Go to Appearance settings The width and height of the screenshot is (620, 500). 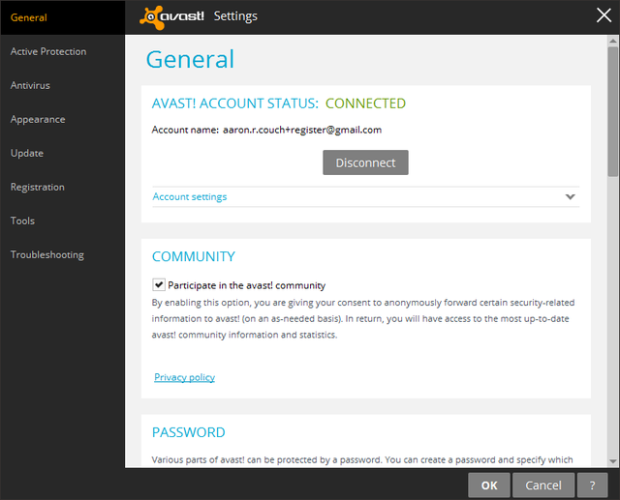pos(38,119)
